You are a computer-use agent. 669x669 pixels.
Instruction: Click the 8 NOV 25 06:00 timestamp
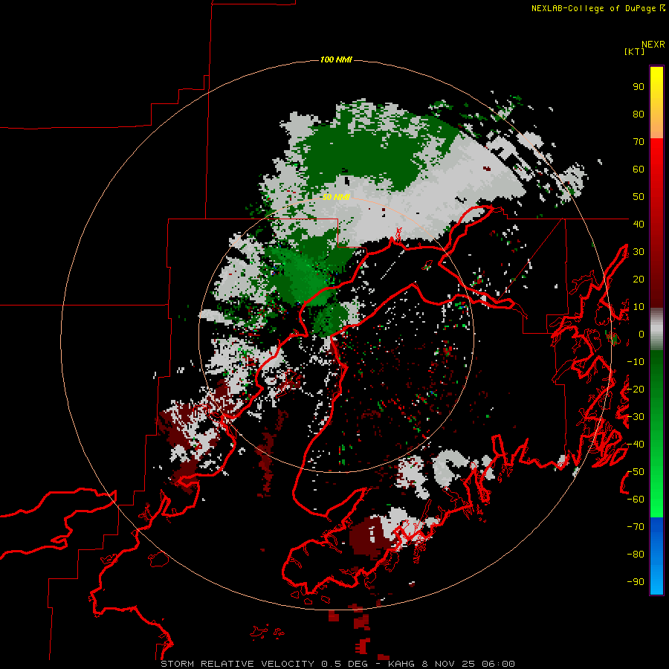click(x=468, y=664)
